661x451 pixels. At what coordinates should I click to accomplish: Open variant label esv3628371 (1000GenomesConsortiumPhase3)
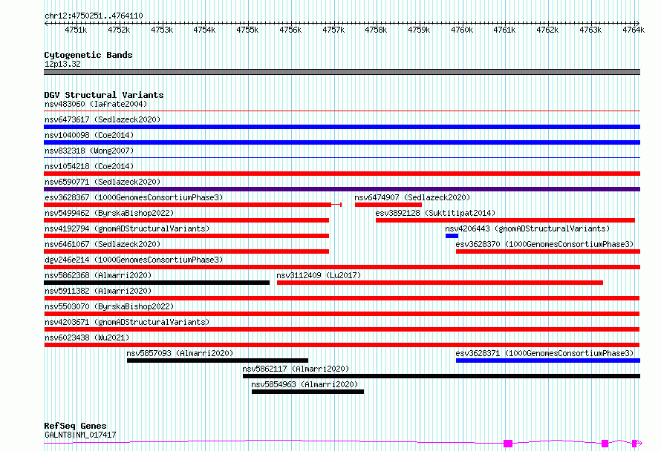tap(544, 353)
